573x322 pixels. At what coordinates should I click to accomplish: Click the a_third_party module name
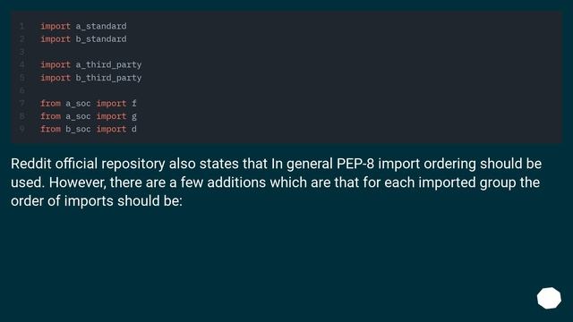108,65
